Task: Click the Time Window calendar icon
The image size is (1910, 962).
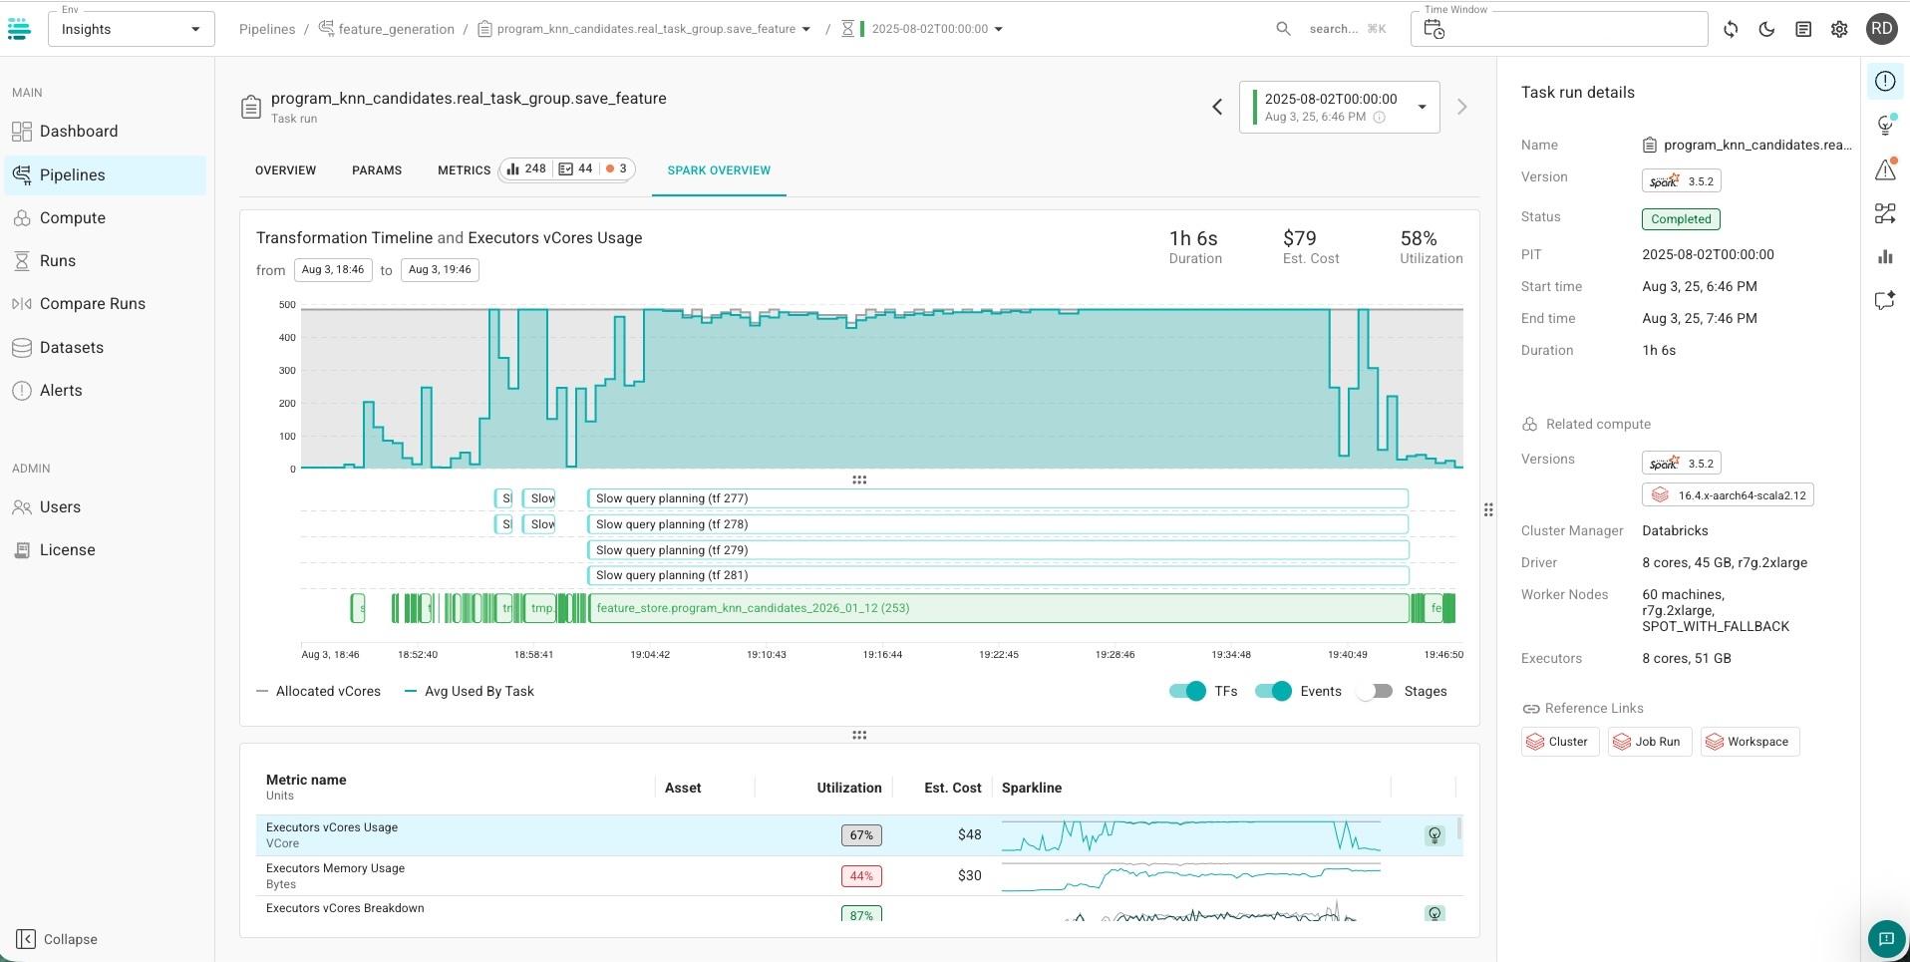Action: click(x=1433, y=30)
